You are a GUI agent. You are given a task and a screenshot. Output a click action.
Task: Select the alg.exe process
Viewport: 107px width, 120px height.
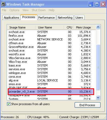[50, 80]
